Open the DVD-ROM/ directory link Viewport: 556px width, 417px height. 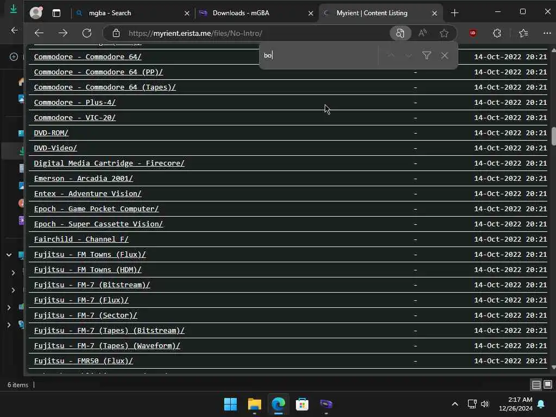[x=51, y=133]
